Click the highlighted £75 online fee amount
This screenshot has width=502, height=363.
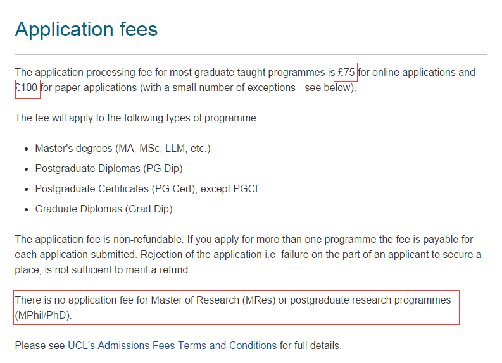(x=346, y=72)
